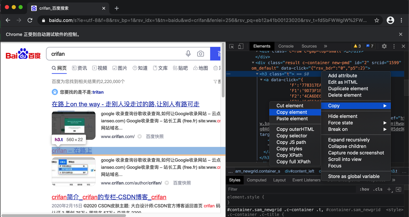Viewport: 409px width, 217px height.
Task: Select Copy full XPath option
Action: 295,162
